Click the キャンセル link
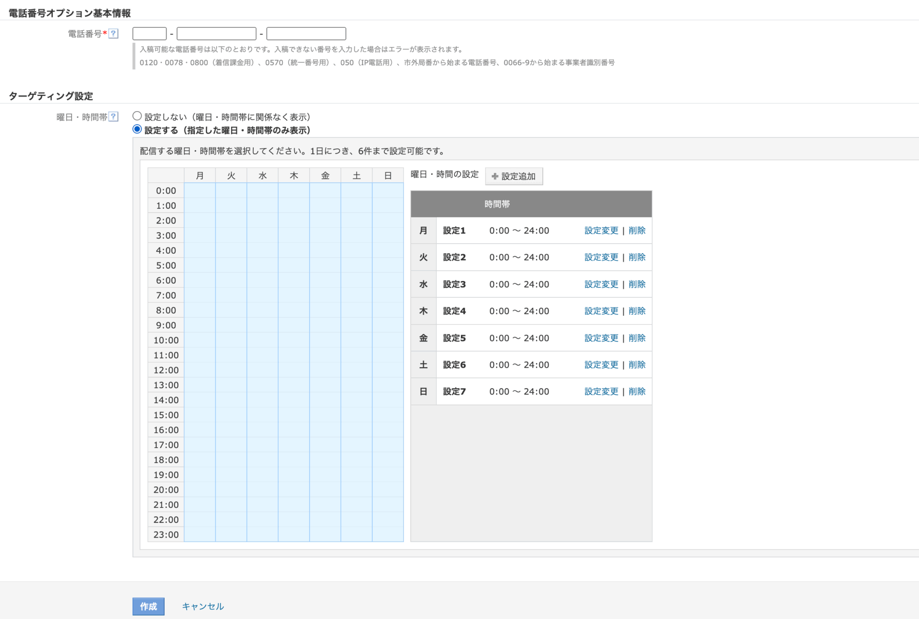The height and width of the screenshot is (619, 919). [203, 606]
